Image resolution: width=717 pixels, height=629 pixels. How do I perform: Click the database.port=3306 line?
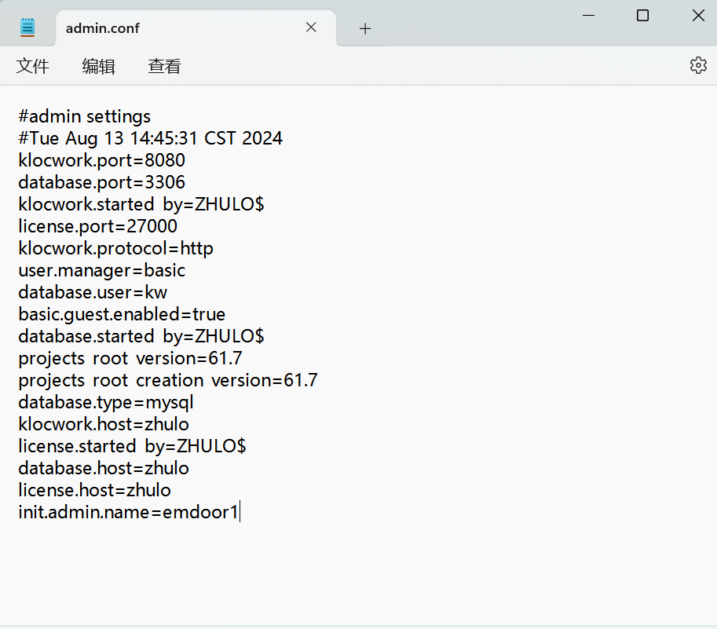click(x=102, y=183)
